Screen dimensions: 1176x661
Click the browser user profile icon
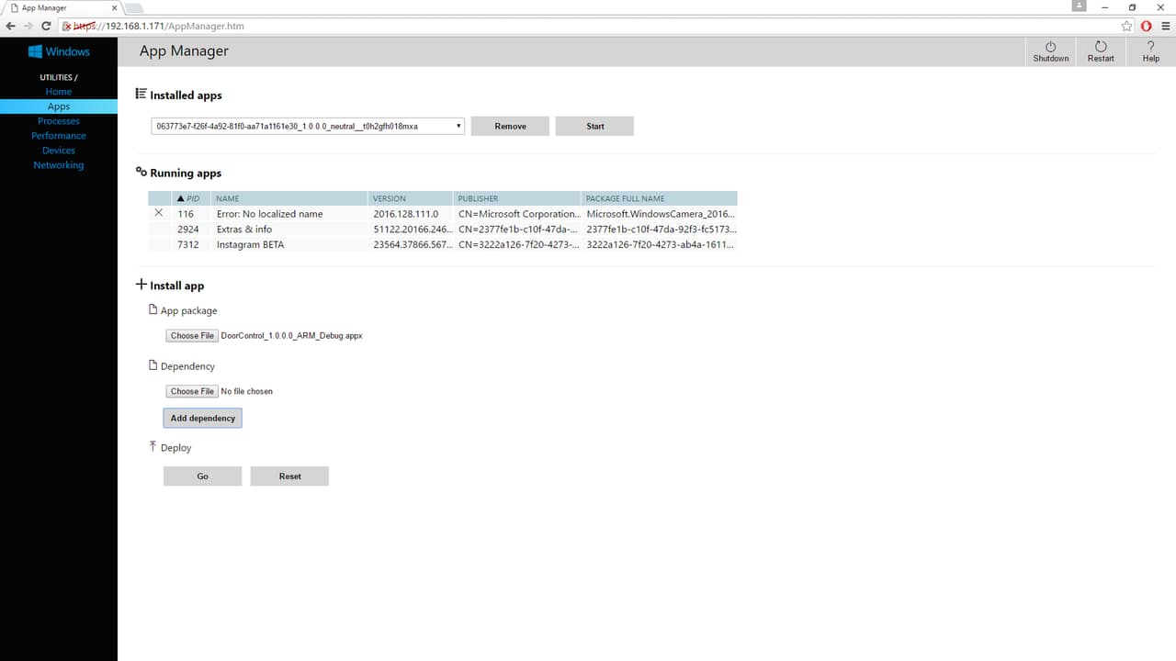[1080, 6]
